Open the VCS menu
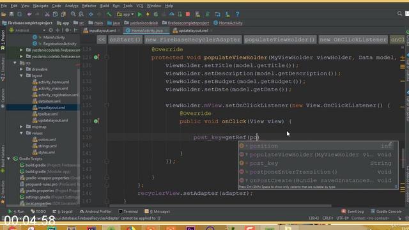Viewport: 409px width, 230px height. 140,6
